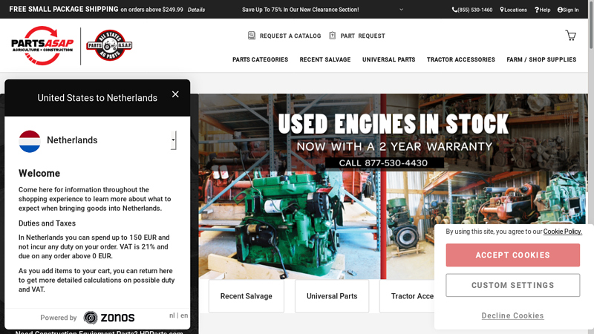Expand the top promo banner chevron
The height and width of the screenshot is (334, 594).
coord(402,10)
